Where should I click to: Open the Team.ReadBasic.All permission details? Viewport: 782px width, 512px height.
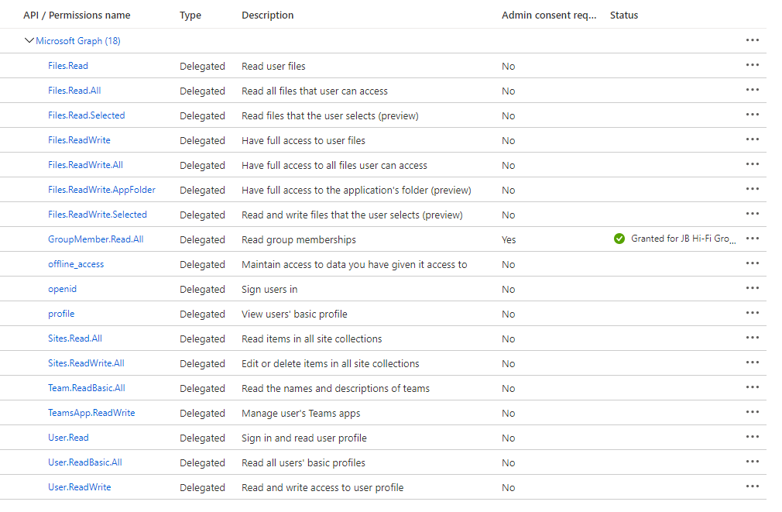pyautogui.click(x=86, y=388)
